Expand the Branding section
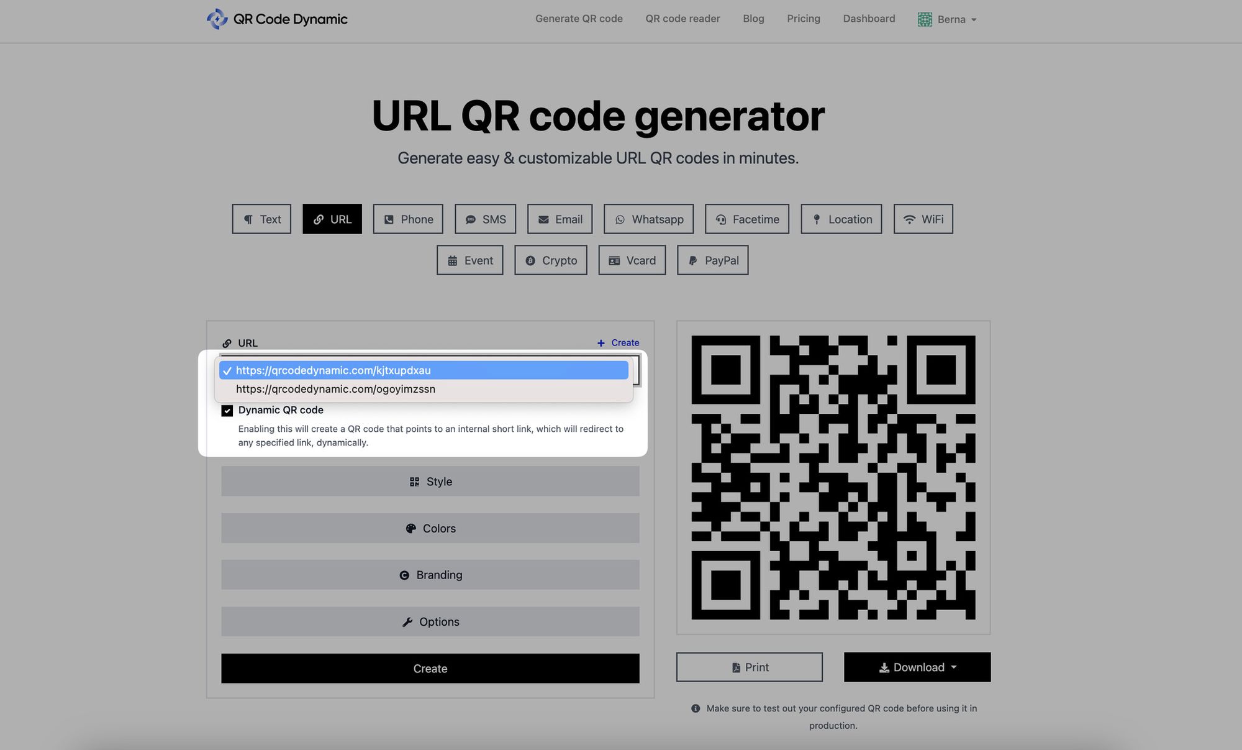The image size is (1242, 750). (430, 574)
